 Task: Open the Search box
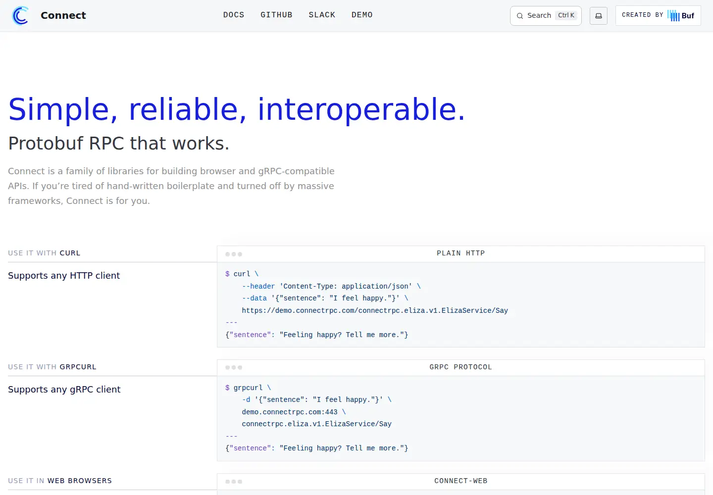point(546,16)
